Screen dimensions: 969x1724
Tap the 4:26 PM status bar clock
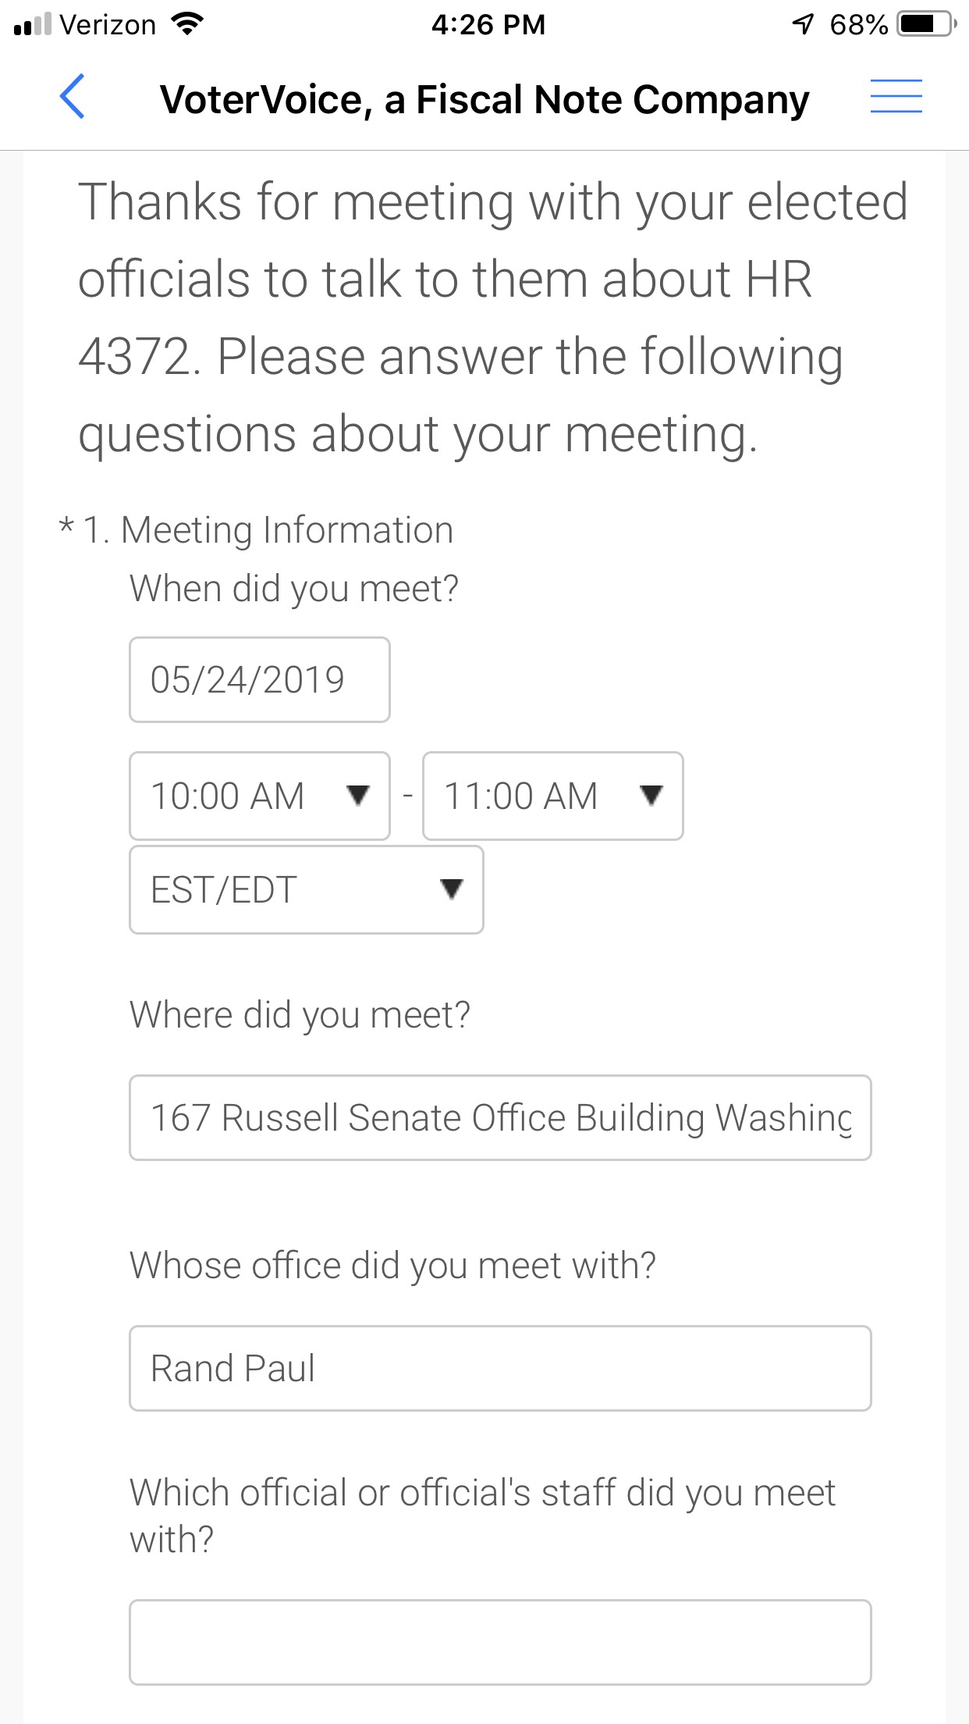[488, 24]
